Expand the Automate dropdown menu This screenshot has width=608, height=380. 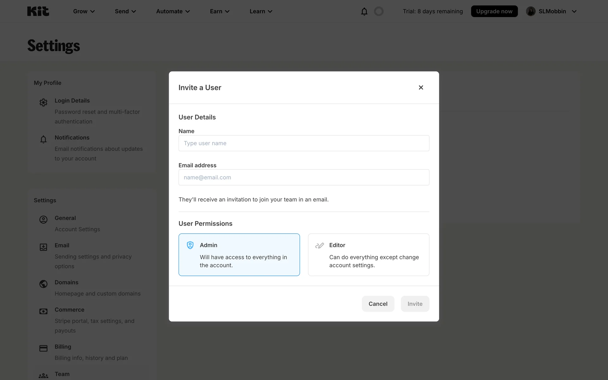173,11
